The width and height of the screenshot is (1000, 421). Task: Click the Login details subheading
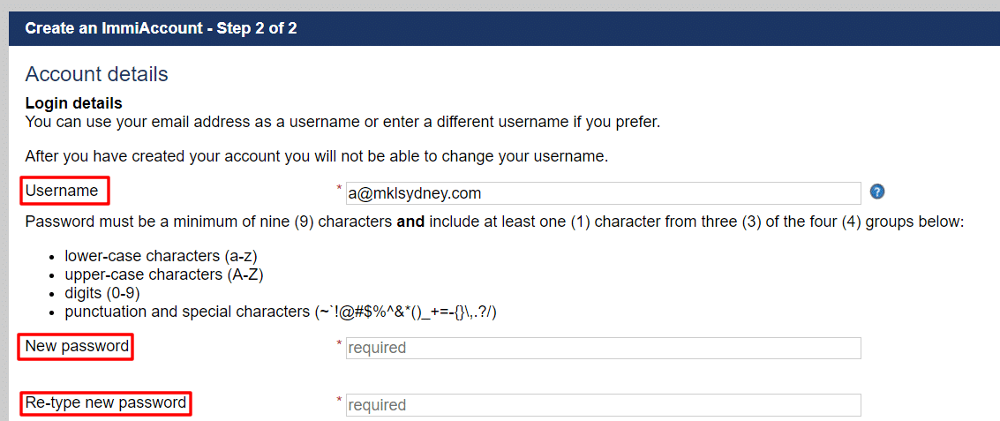pyautogui.click(x=73, y=102)
